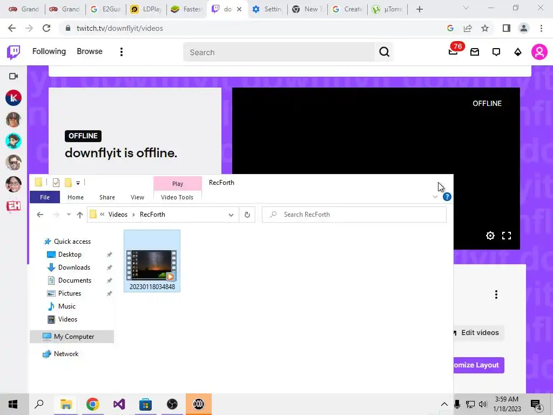
Task: Reload the Twitch page
Action: tap(46, 28)
